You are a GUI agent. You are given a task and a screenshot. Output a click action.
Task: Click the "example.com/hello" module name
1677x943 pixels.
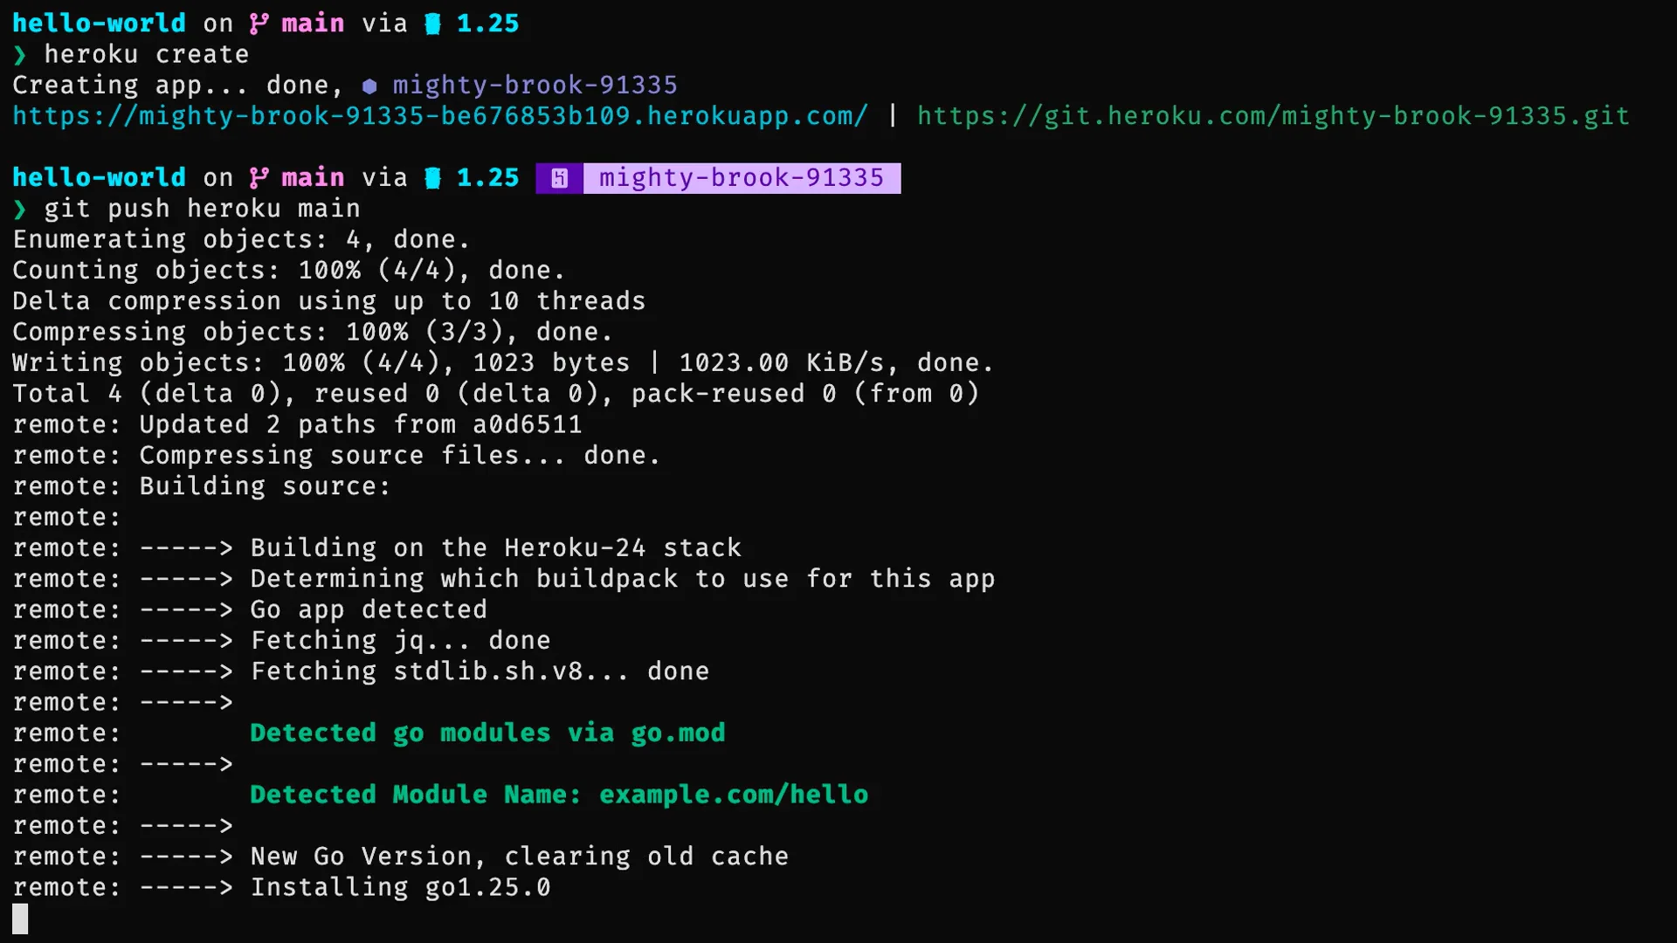point(734,795)
